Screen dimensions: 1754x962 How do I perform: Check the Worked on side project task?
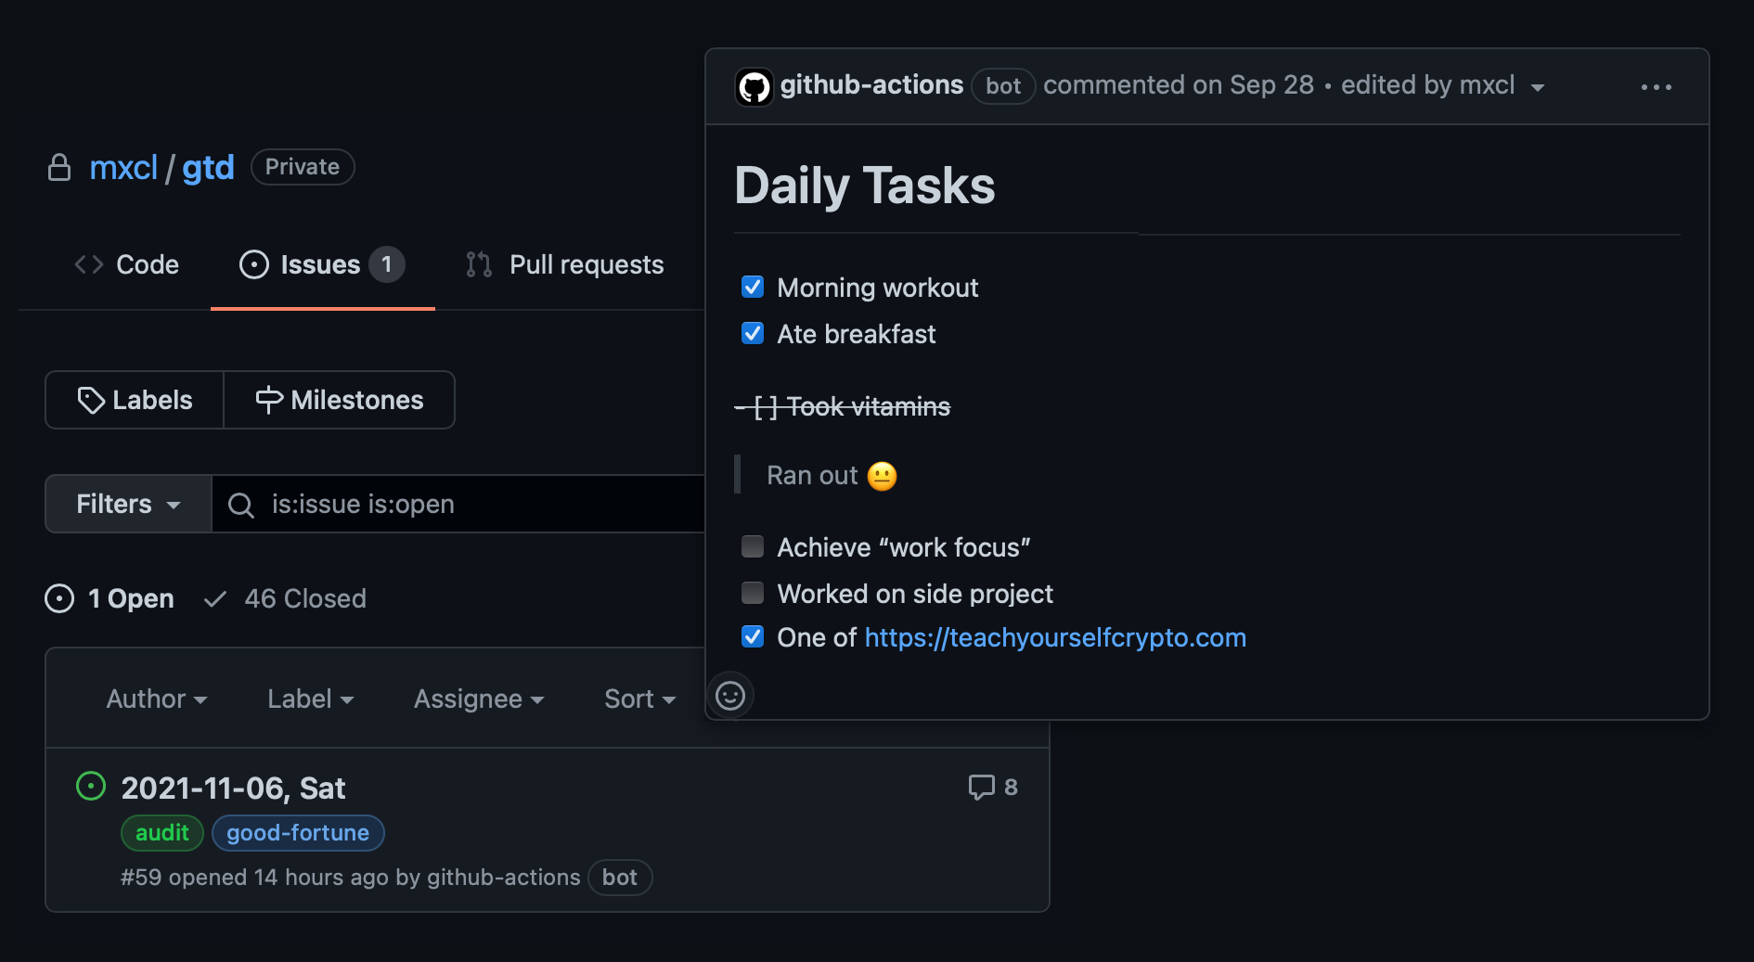click(752, 593)
